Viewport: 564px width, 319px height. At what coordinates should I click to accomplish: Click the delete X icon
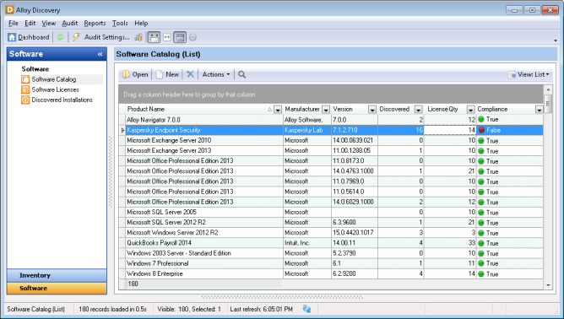point(190,74)
